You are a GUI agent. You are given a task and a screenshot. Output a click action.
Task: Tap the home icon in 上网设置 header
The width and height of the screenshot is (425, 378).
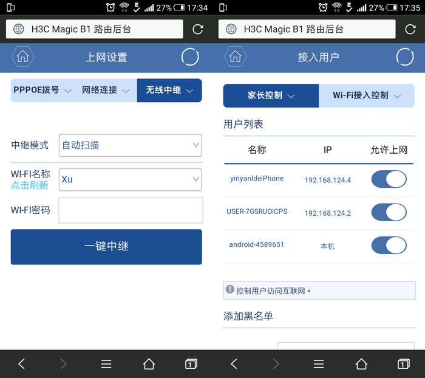[x=22, y=57]
